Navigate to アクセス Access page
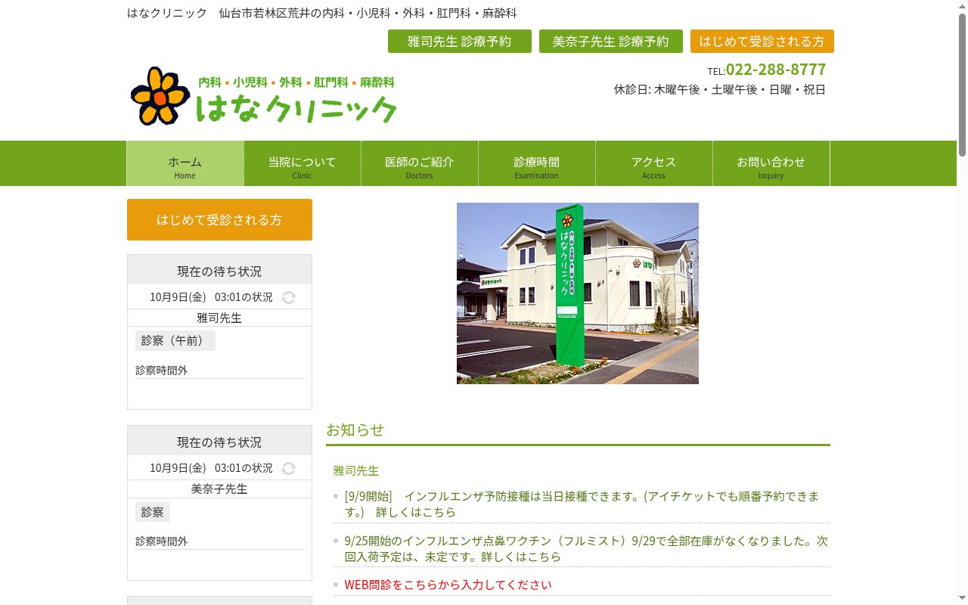Screen dimensions: 968x605 point(654,163)
